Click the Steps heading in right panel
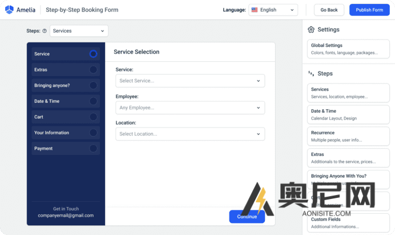Image resolution: width=395 pixels, height=235 pixels. point(325,73)
